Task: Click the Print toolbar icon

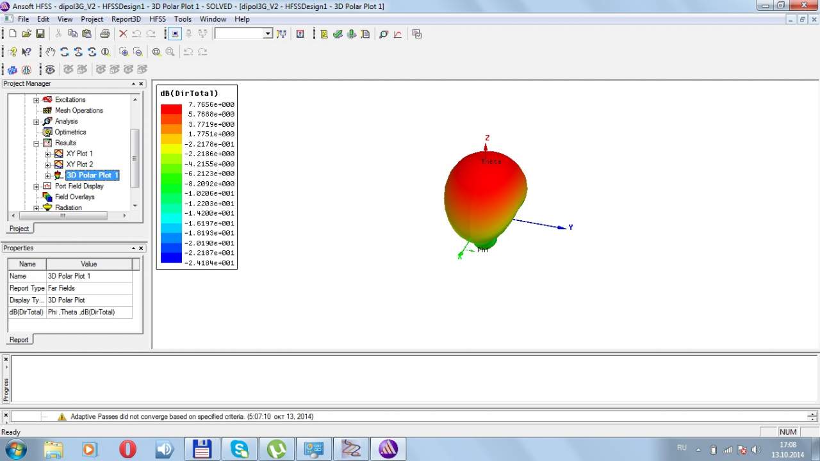Action: coord(105,34)
